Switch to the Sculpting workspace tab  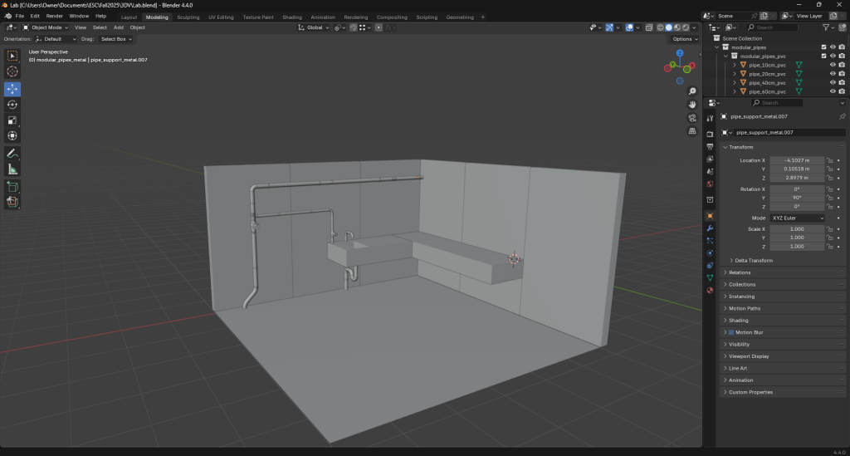point(188,17)
